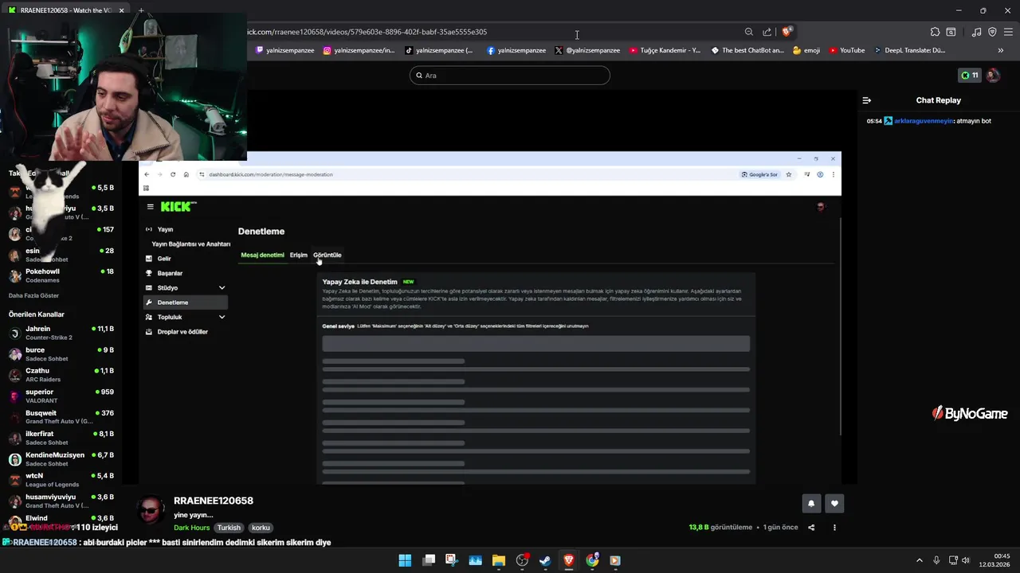The width and height of the screenshot is (1020, 573).
Task: Select Görüntüle tab in video dashboard
Action: pos(328,255)
